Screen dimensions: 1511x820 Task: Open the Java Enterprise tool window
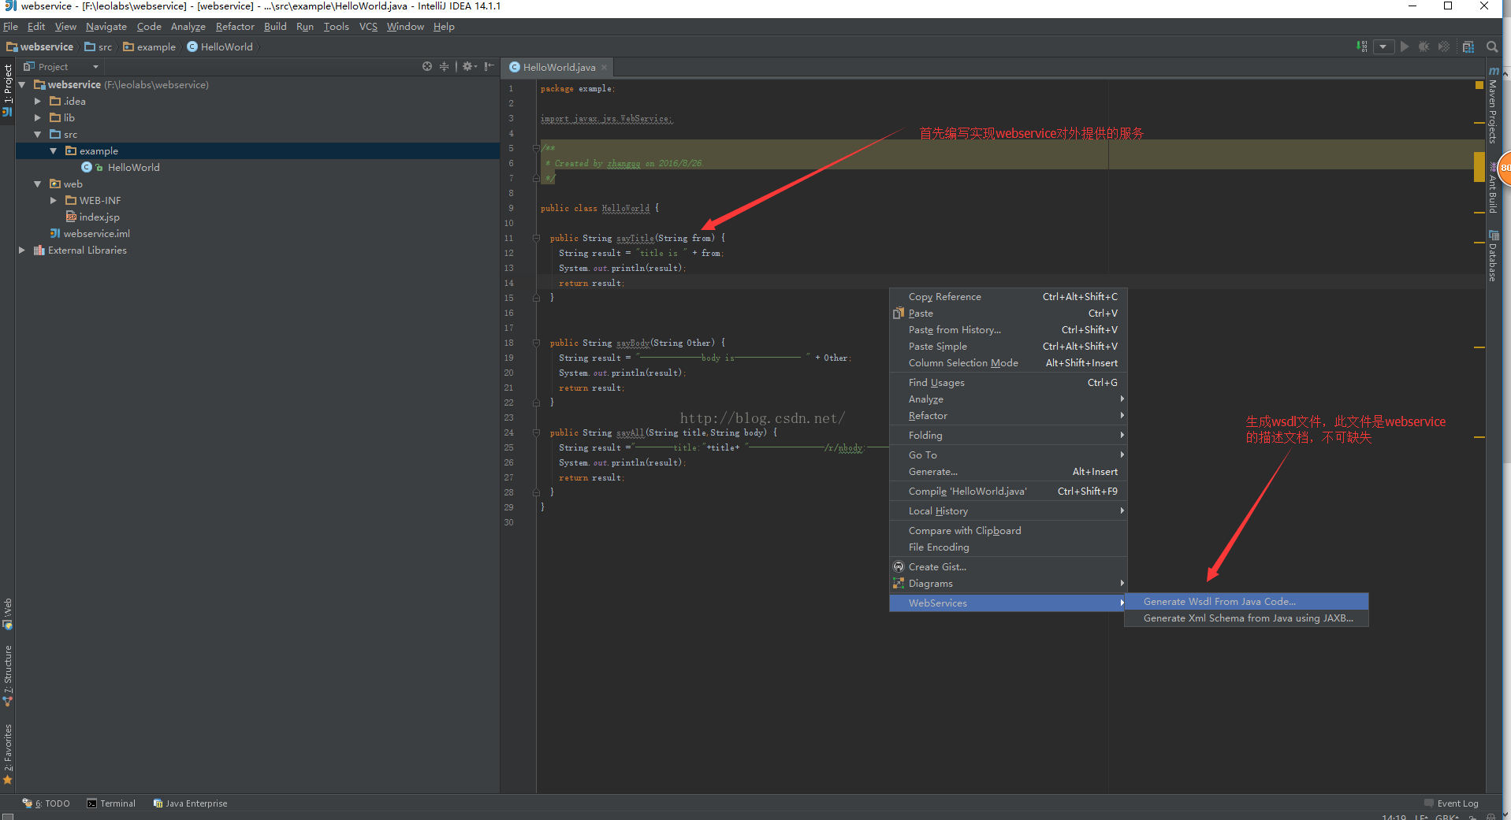(x=190, y=803)
